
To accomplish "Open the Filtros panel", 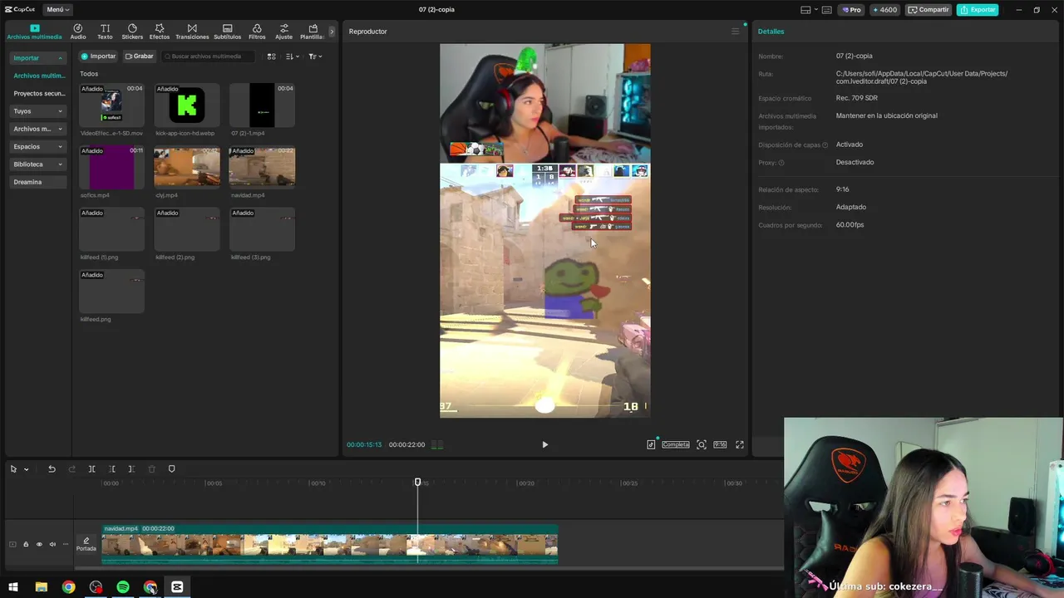I will [x=257, y=32].
